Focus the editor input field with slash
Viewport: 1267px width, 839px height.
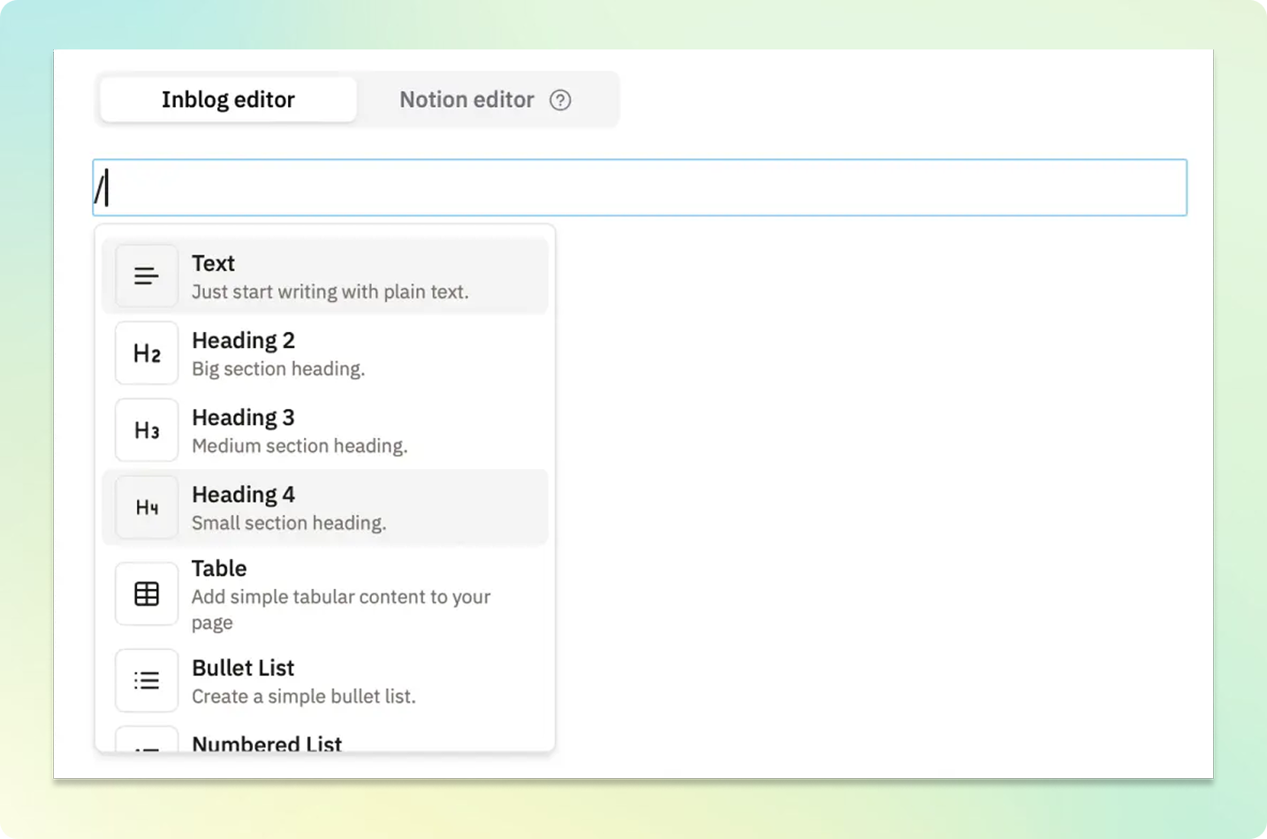tap(640, 188)
